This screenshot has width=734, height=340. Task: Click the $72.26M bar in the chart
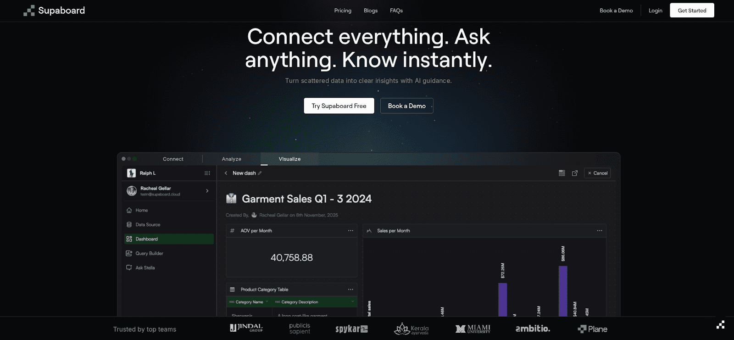pyautogui.click(x=503, y=299)
